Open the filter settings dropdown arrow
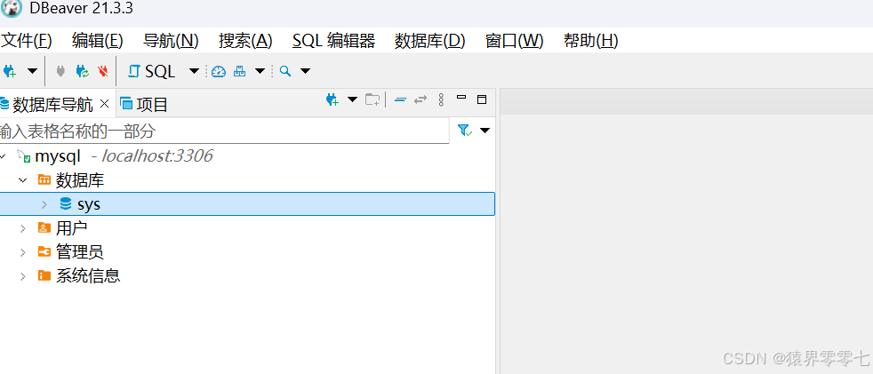 (485, 131)
